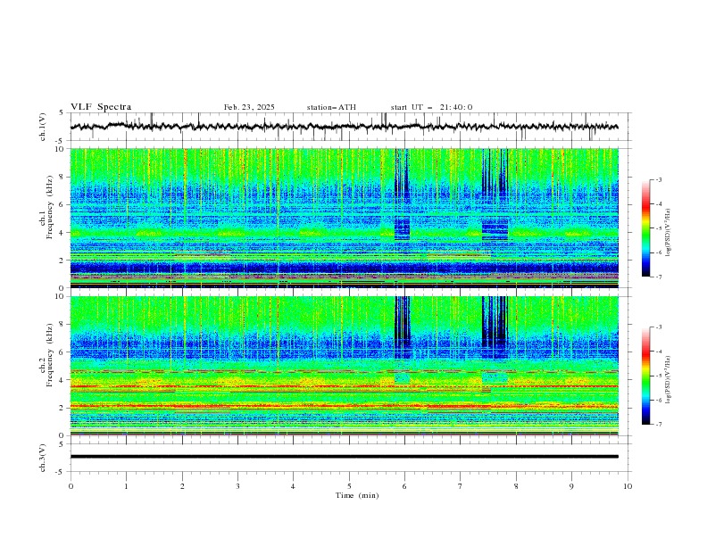Click the "4" kHz tick on ch.2 spectrogram
The image size is (707, 546).
pyautogui.click(x=62, y=380)
